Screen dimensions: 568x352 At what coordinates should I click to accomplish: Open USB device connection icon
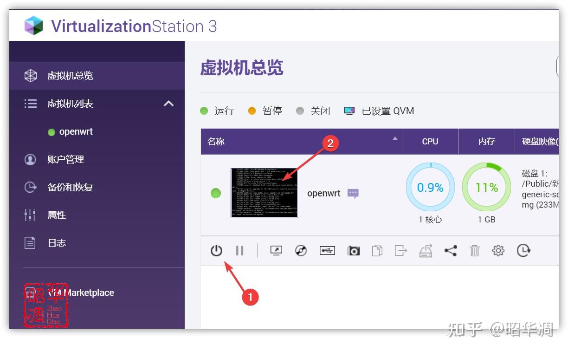[327, 251]
